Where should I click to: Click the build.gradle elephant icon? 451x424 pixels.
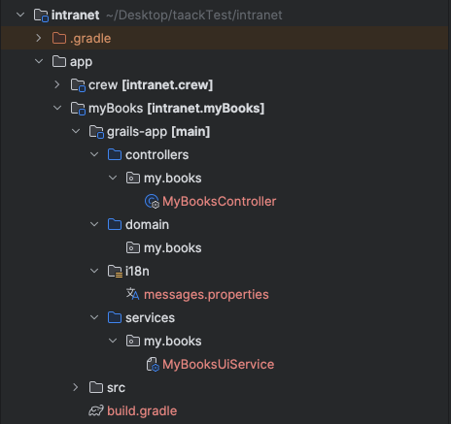[96, 410]
